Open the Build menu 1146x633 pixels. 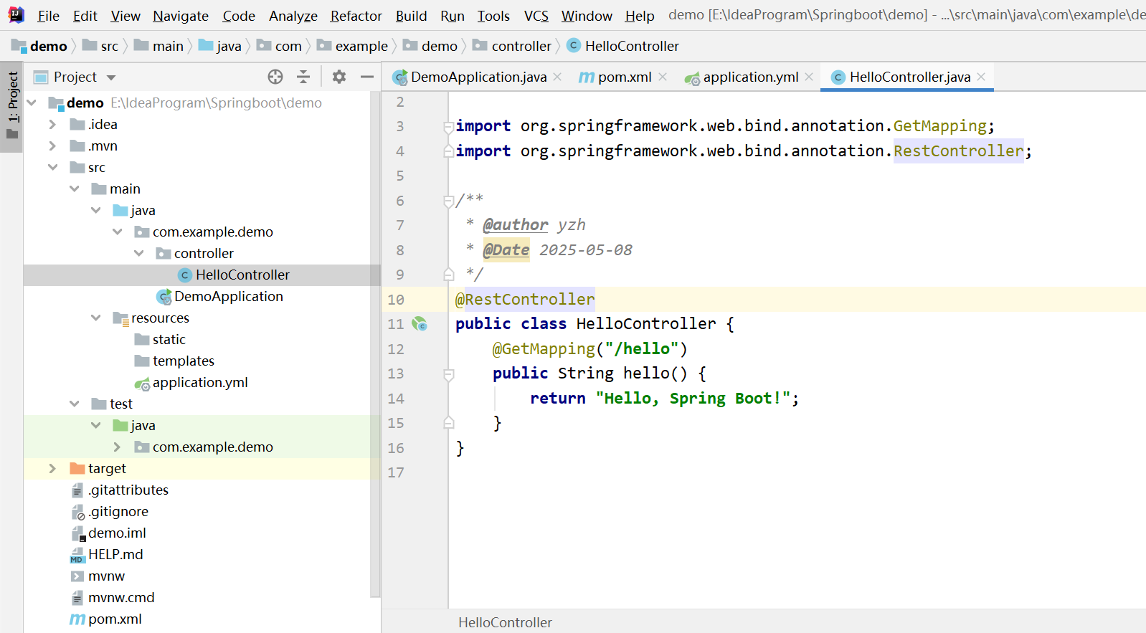click(x=411, y=16)
